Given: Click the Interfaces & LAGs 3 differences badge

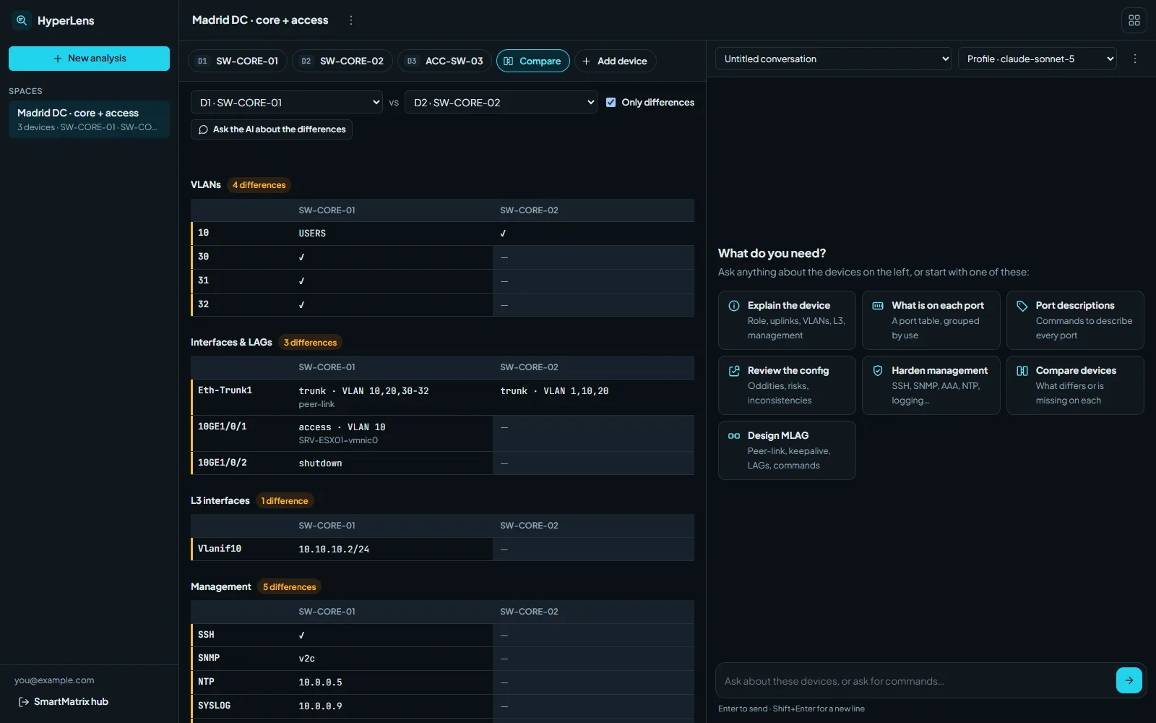Looking at the screenshot, I should [310, 343].
